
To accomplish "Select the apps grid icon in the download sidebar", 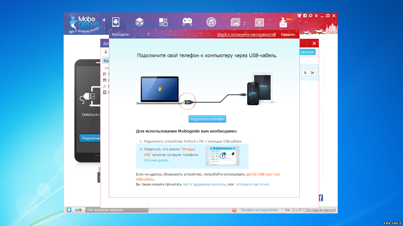I will tap(105, 74).
